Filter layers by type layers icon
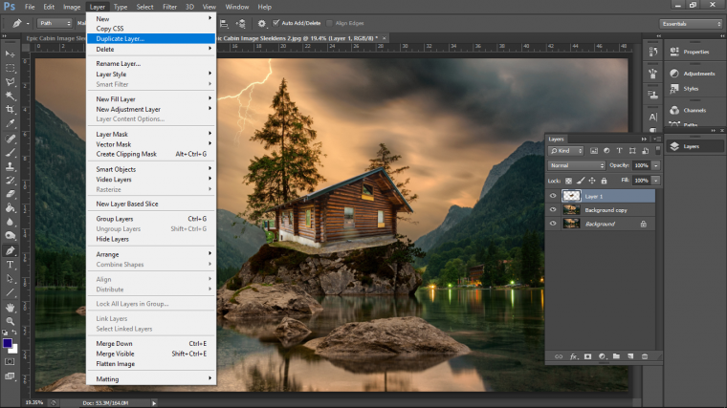This screenshot has height=408, width=727. tap(620, 151)
